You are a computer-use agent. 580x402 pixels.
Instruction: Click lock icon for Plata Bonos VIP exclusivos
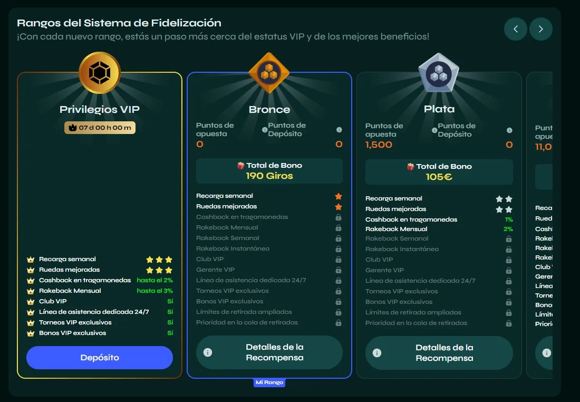click(x=509, y=302)
